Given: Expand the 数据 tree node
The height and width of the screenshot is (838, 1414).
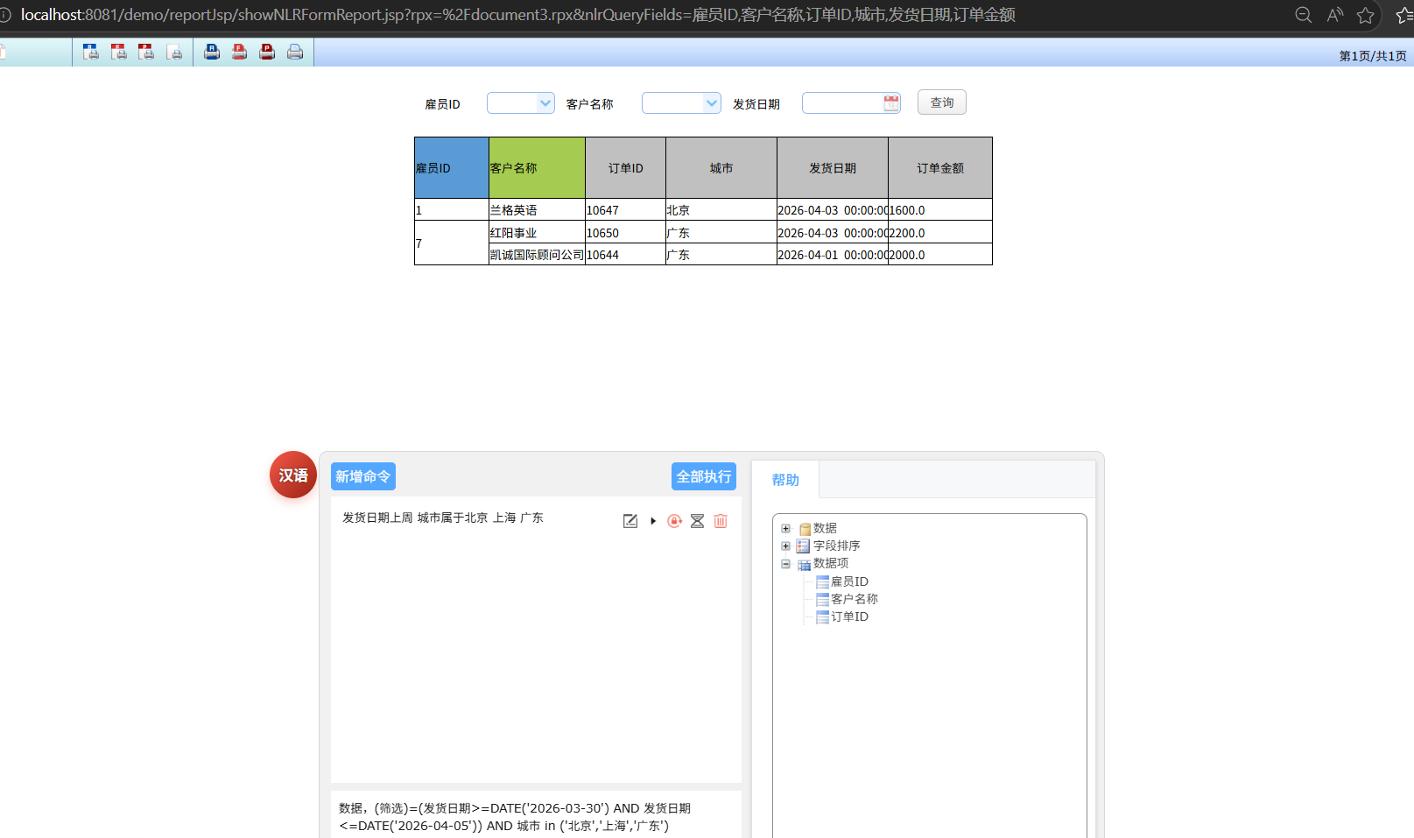Looking at the screenshot, I should tap(786, 528).
